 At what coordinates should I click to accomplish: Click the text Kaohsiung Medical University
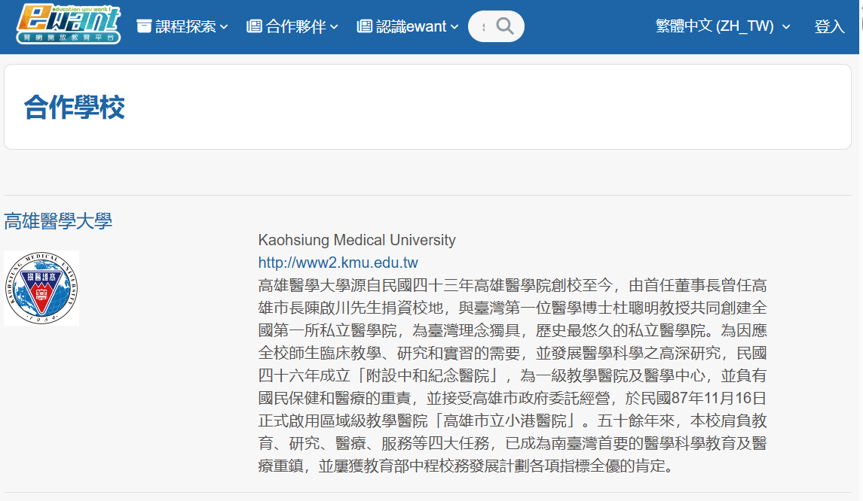357,240
